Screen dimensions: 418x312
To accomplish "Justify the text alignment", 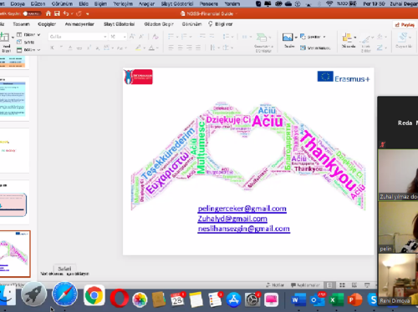I will coord(198,48).
